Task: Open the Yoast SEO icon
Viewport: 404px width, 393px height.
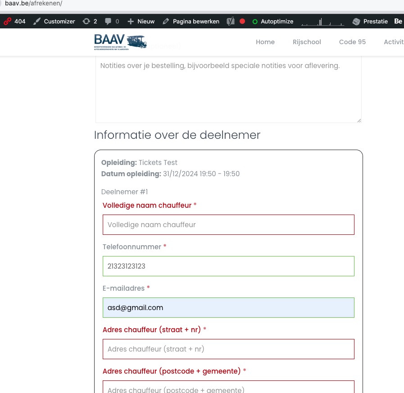Action: [x=230, y=21]
